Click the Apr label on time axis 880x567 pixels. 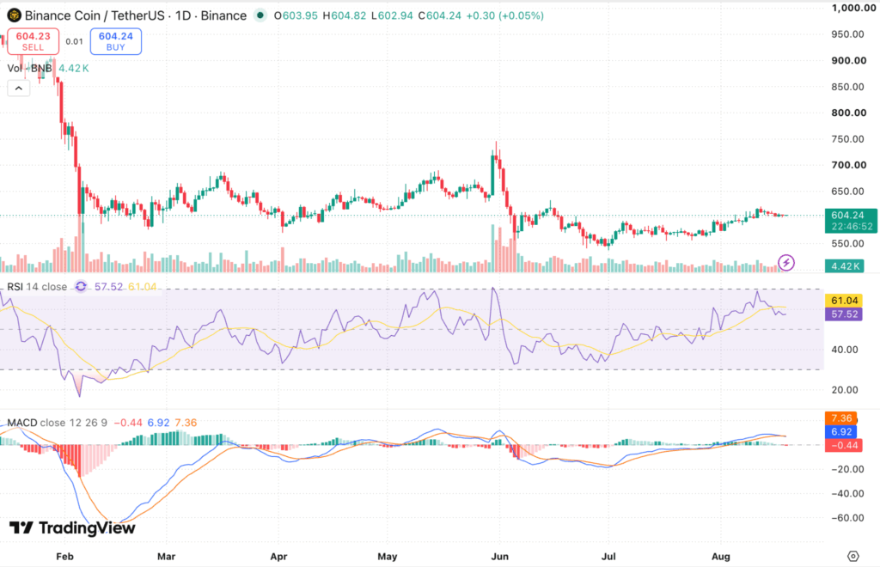pyautogui.click(x=278, y=557)
